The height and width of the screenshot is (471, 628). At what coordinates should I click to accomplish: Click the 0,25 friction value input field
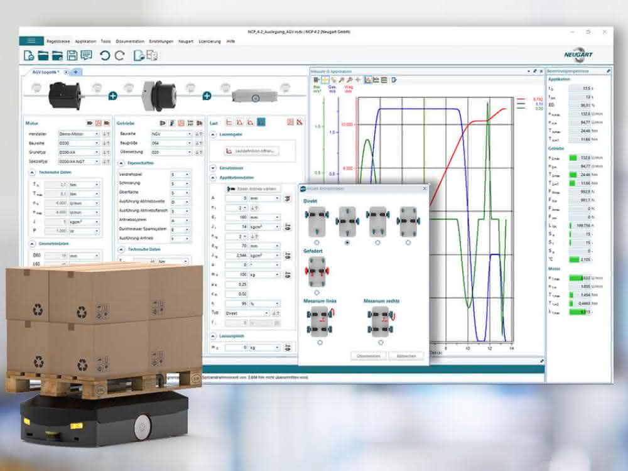click(237, 284)
